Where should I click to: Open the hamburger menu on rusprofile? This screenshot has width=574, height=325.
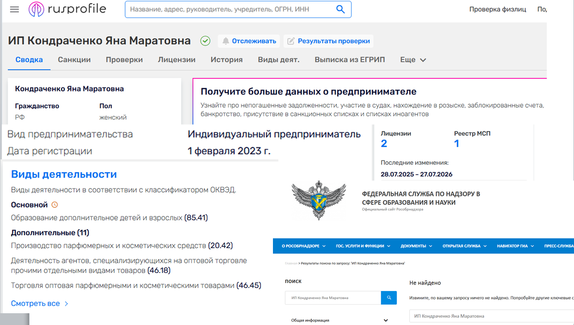tap(15, 9)
